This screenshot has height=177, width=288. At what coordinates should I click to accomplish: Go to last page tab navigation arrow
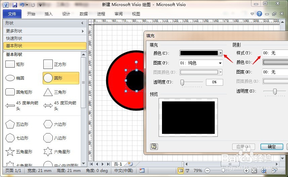[x=108, y=164]
